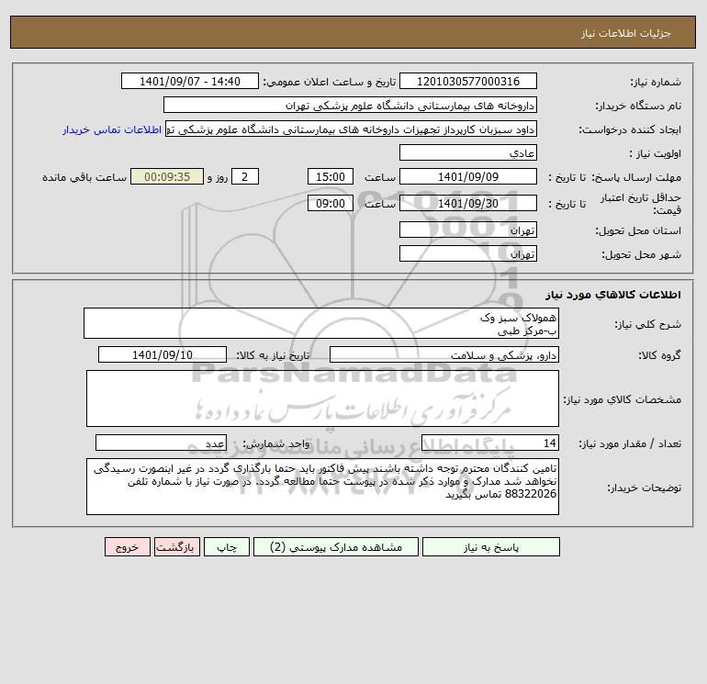Click the price validity date 1401/09/30

pos(468,203)
